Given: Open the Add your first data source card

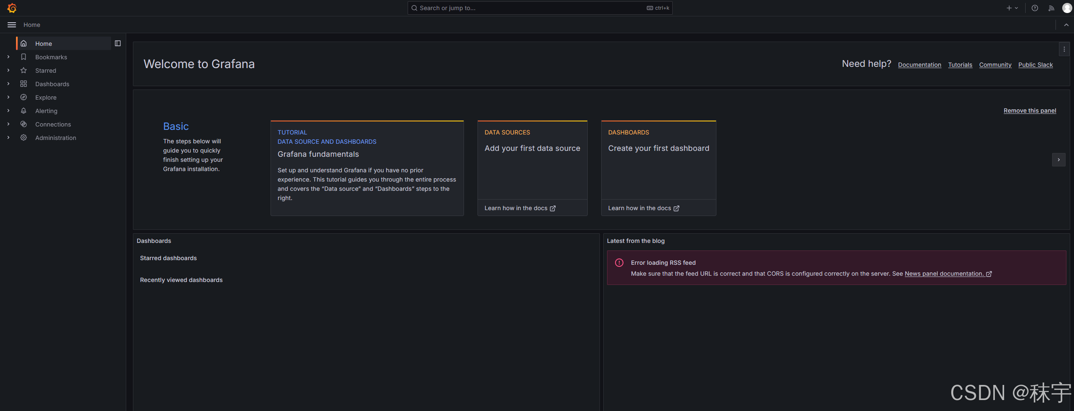Looking at the screenshot, I should click(x=532, y=168).
